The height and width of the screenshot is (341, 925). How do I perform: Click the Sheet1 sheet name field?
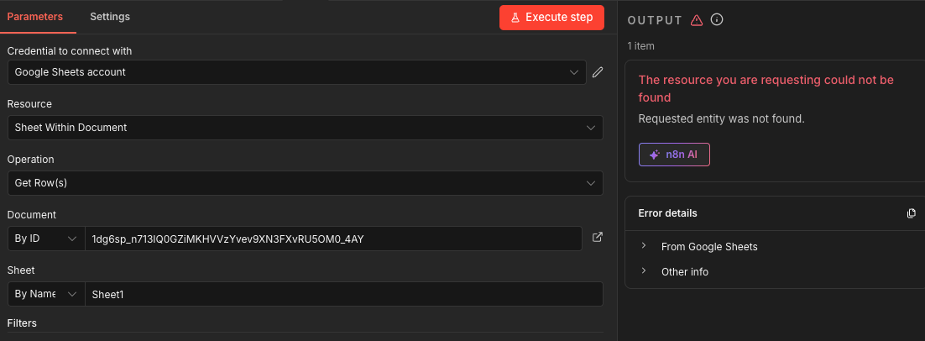[x=343, y=294]
